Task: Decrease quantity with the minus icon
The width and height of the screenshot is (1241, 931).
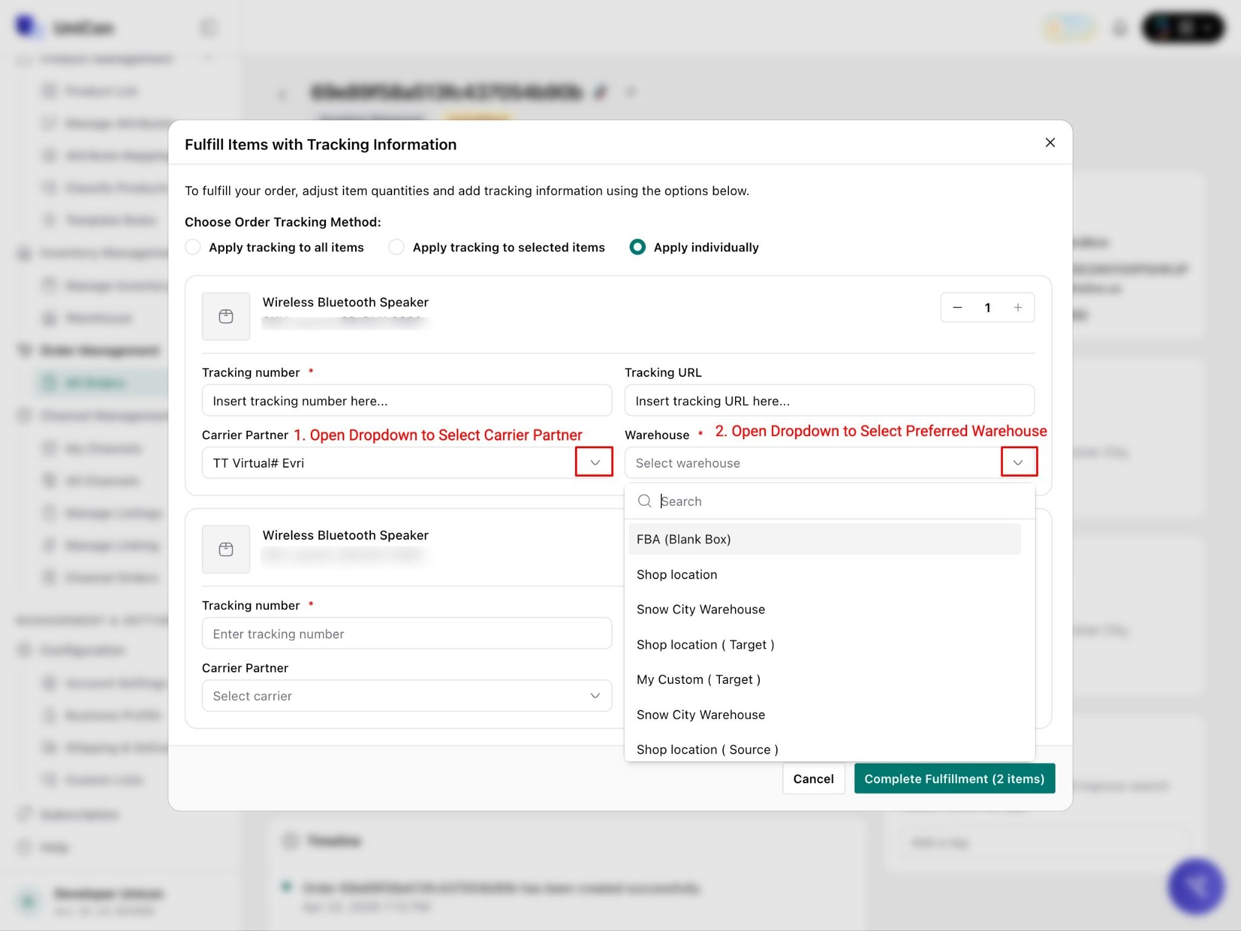Action: point(957,308)
